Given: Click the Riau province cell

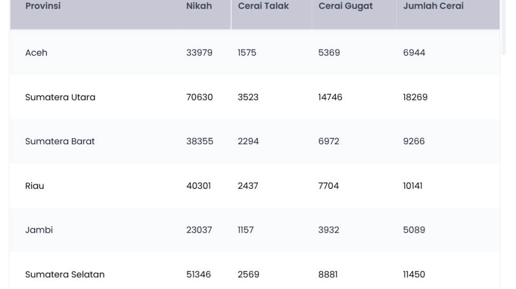Looking at the screenshot, I should coord(35,186).
